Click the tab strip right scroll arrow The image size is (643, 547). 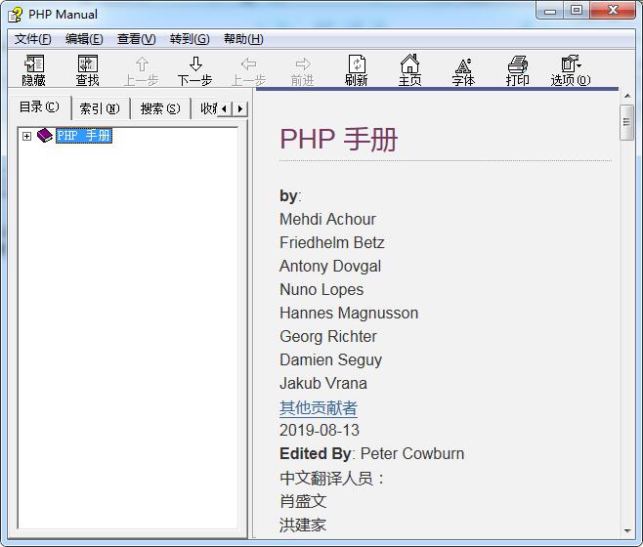(x=239, y=109)
